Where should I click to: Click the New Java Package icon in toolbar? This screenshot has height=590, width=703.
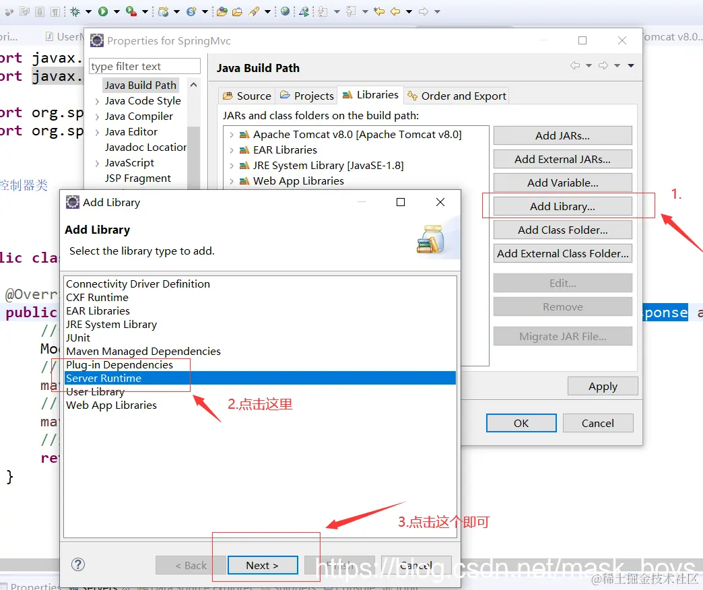coord(163,11)
